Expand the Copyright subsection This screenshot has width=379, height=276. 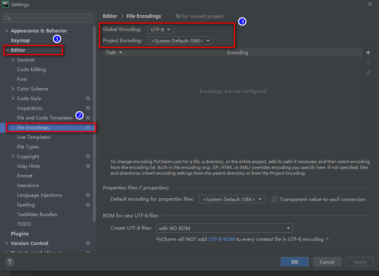(x=13, y=157)
